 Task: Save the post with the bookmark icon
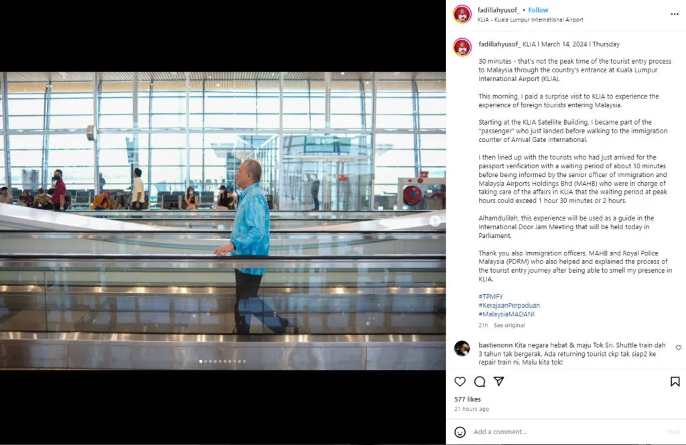(675, 381)
